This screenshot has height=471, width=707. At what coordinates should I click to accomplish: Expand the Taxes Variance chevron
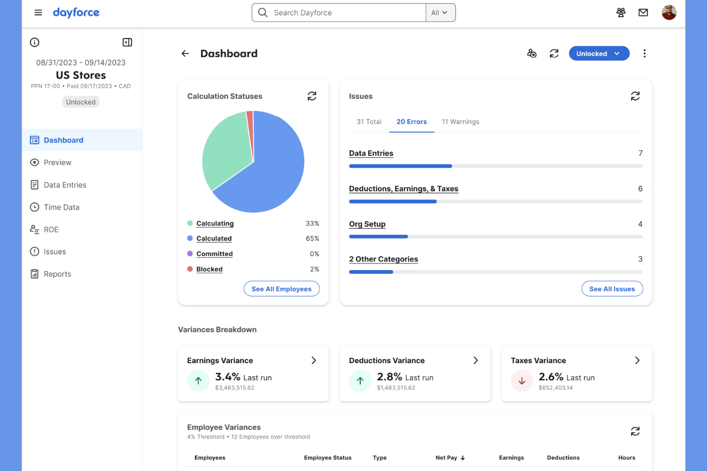637,360
